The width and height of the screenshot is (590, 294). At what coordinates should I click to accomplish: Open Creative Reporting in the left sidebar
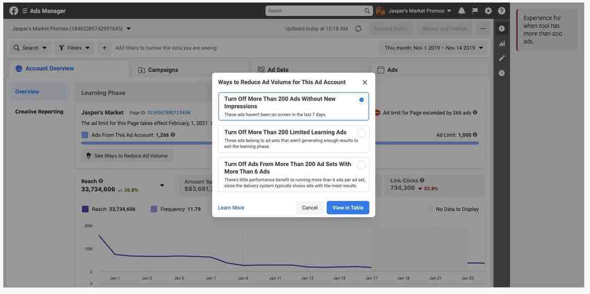[x=39, y=112]
